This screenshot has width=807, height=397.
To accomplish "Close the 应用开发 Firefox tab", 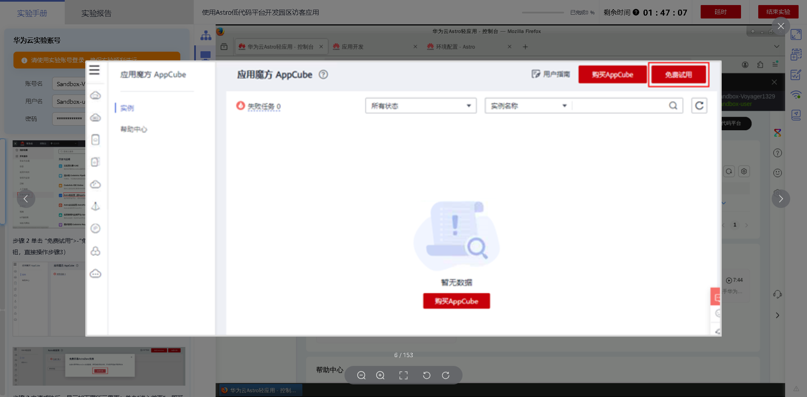I will tap(415, 47).
